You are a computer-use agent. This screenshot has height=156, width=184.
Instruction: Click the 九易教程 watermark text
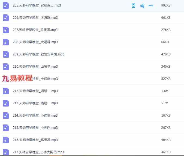point(17,79)
